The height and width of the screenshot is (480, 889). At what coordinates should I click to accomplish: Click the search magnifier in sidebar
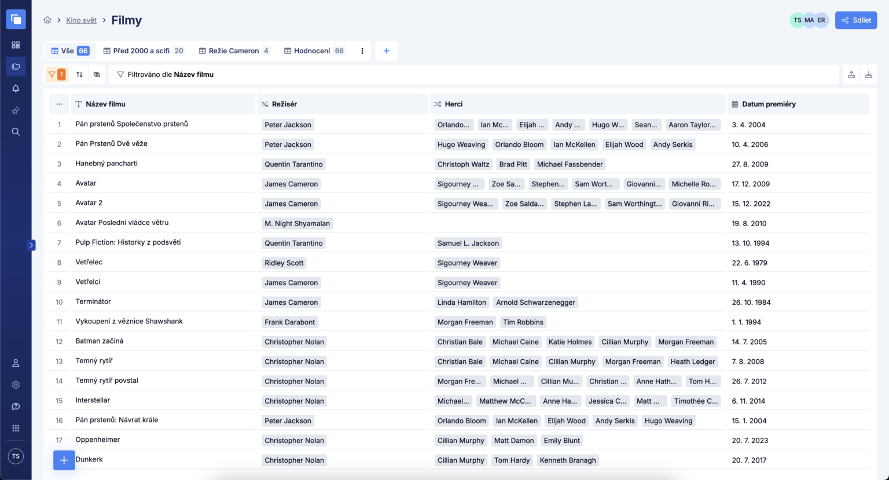[16, 132]
